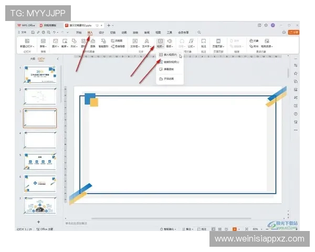Expand the Shapes dropdown arrow
This screenshot has height=252, width=315.
pos(78,47)
